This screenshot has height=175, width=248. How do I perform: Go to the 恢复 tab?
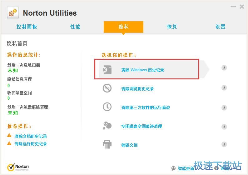tap(172, 27)
